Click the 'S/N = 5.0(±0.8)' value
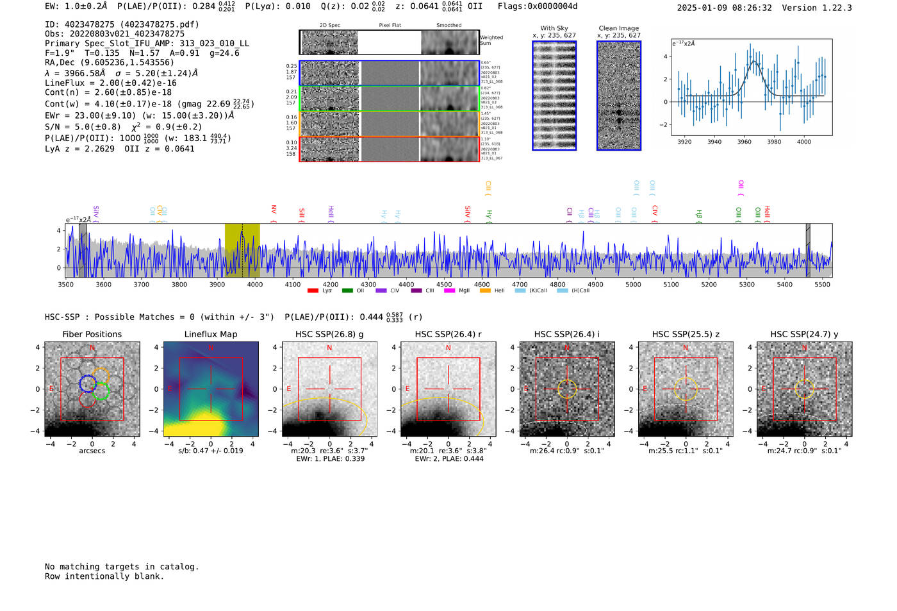The height and width of the screenshot is (611, 897). [83, 126]
